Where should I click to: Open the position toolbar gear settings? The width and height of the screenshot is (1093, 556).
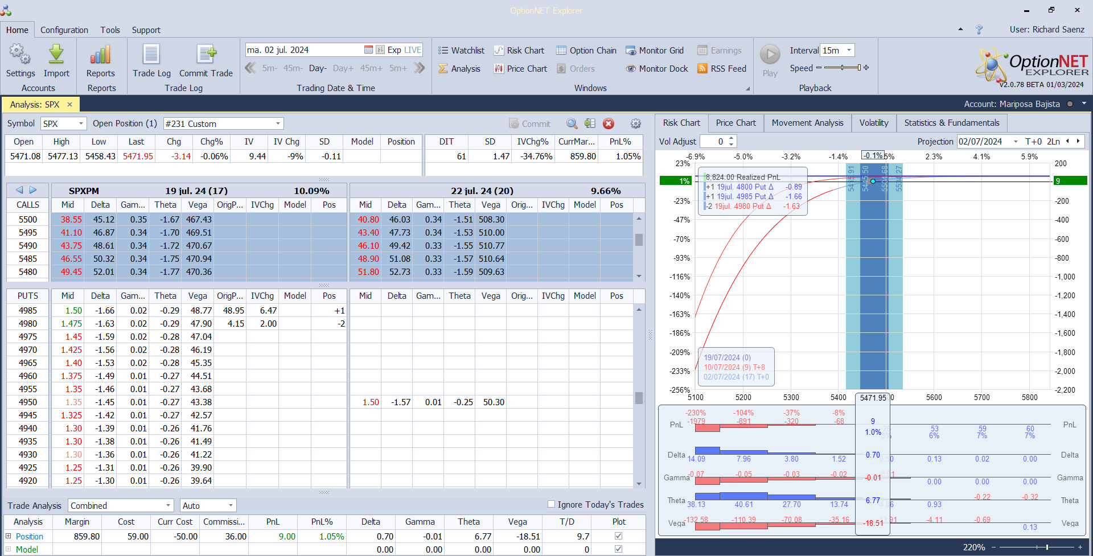tap(636, 123)
